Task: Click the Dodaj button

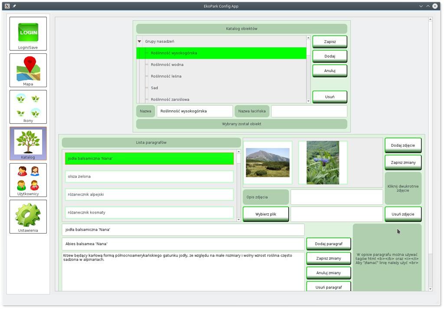Action: pos(330,56)
